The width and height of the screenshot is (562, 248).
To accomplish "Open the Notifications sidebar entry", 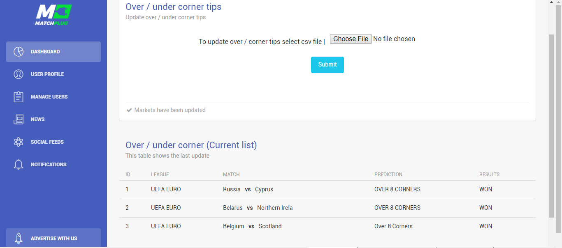I will tap(53, 165).
